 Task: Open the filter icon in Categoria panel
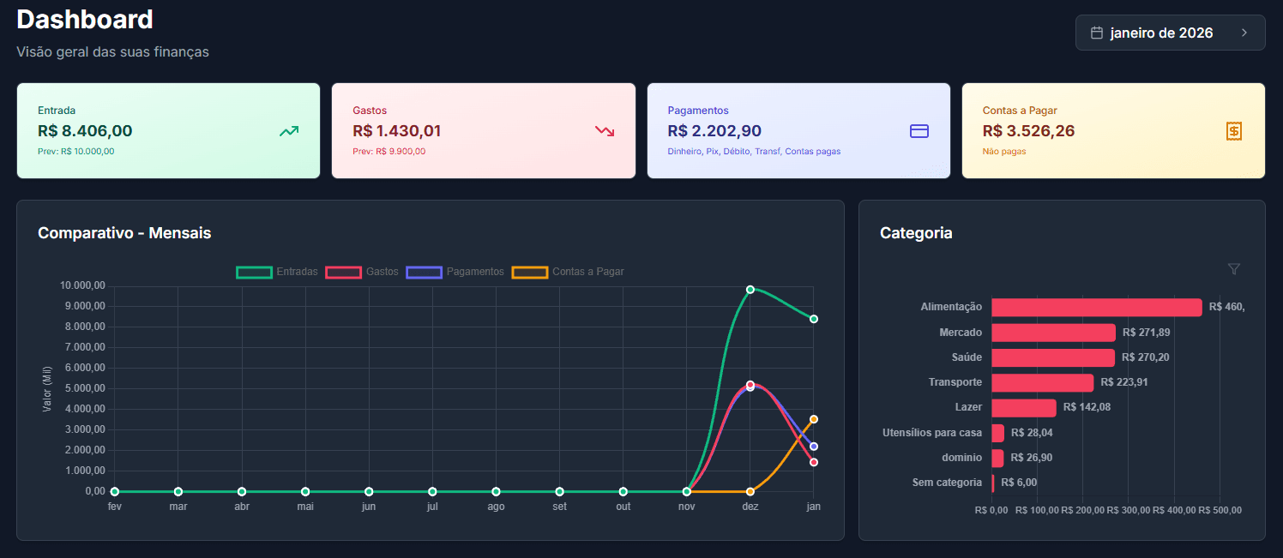coord(1234,269)
